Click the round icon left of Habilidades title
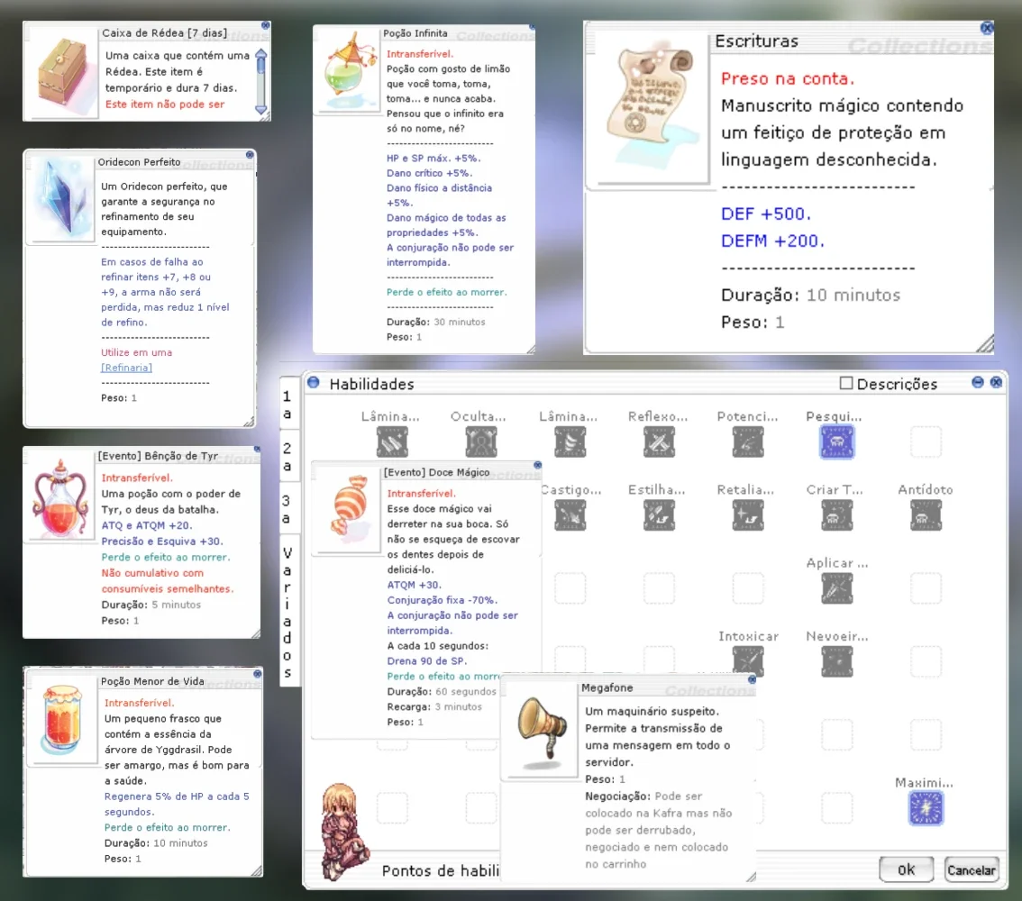The width and height of the screenshot is (1022, 901). tap(314, 382)
